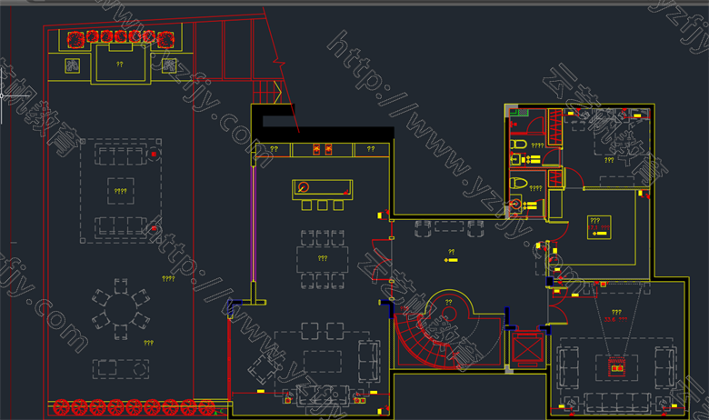
Task: Select the yellow boxed room label with red area text
Action: point(599,227)
